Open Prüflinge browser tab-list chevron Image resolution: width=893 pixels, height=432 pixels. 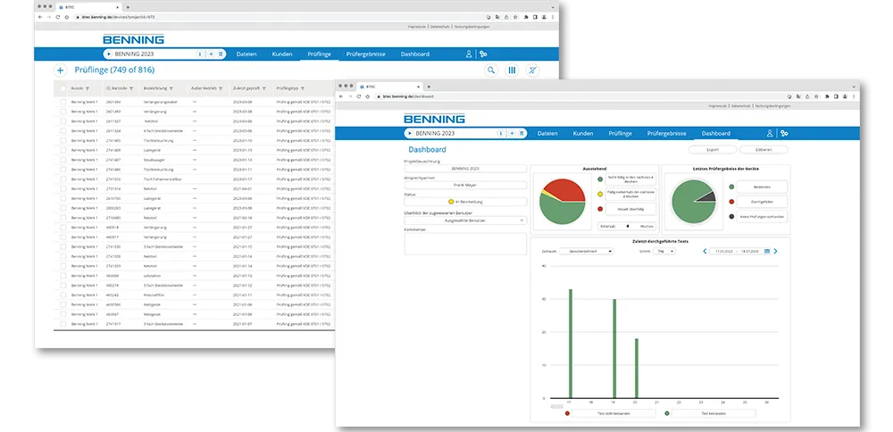tap(553, 7)
